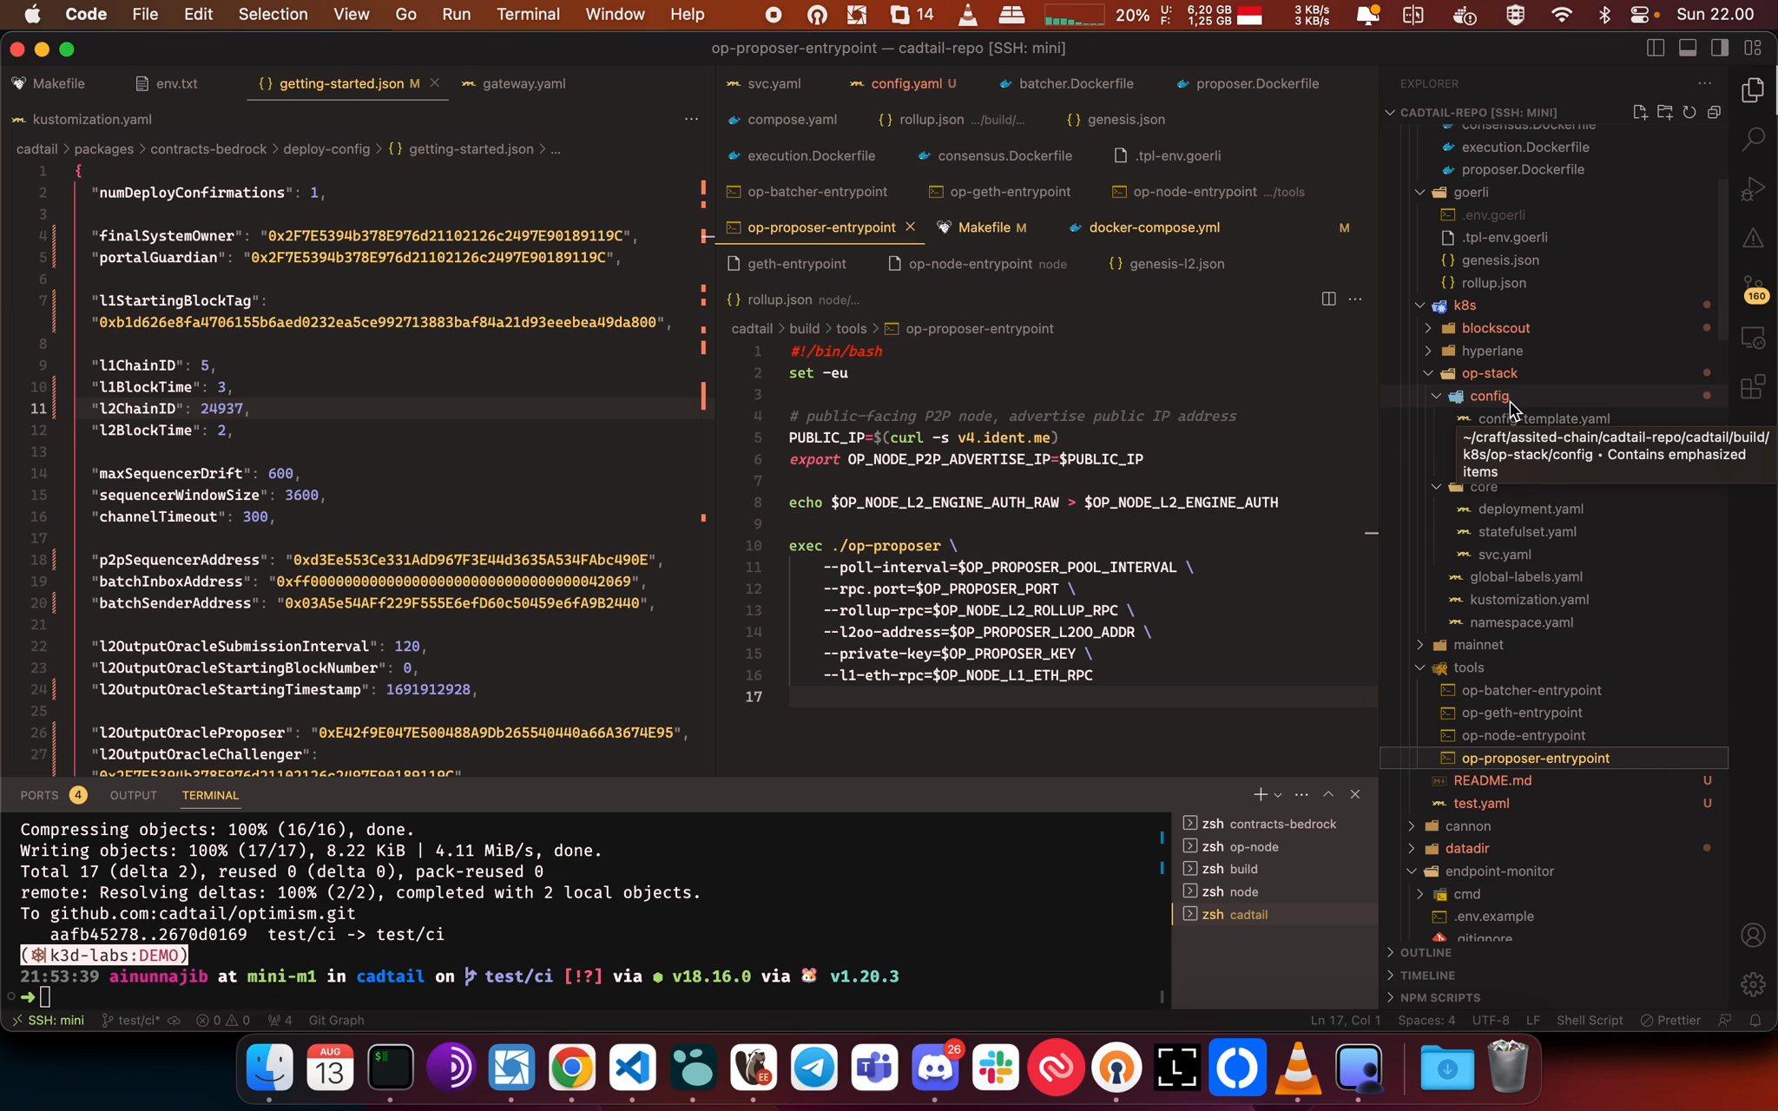The height and width of the screenshot is (1111, 1778).
Task: Open Telegram from the dock
Action: coord(814,1067)
